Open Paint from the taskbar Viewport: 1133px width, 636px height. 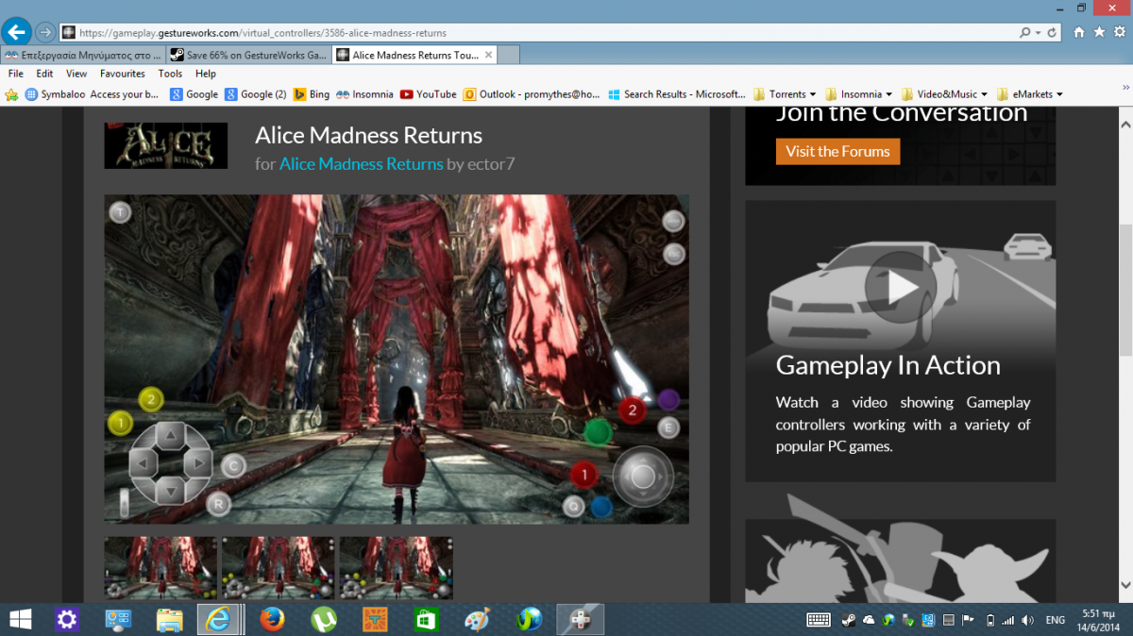[x=478, y=620]
